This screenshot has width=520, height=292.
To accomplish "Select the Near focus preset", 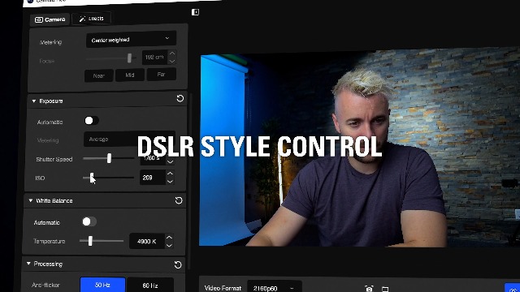I will (99, 75).
